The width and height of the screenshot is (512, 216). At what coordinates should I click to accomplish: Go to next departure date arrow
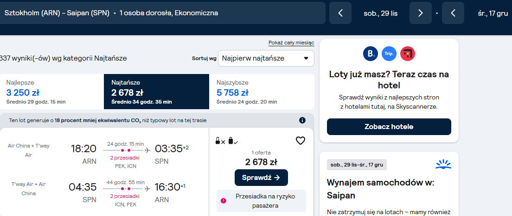(420, 13)
